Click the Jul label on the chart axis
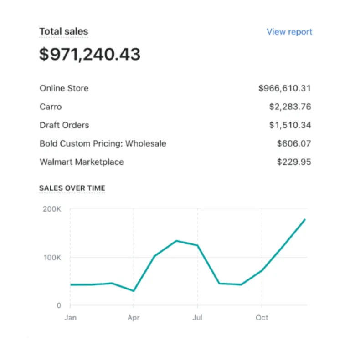 (x=197, y=318)
